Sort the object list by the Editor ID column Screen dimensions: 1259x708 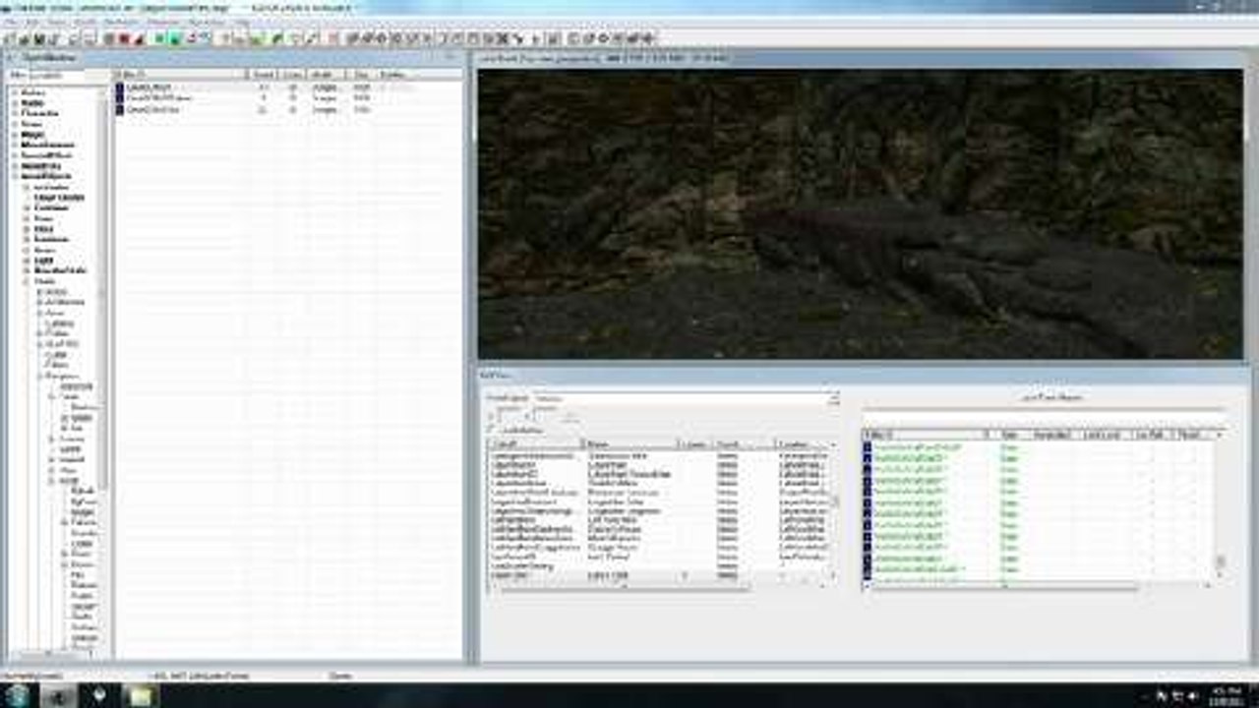[179, 75]
